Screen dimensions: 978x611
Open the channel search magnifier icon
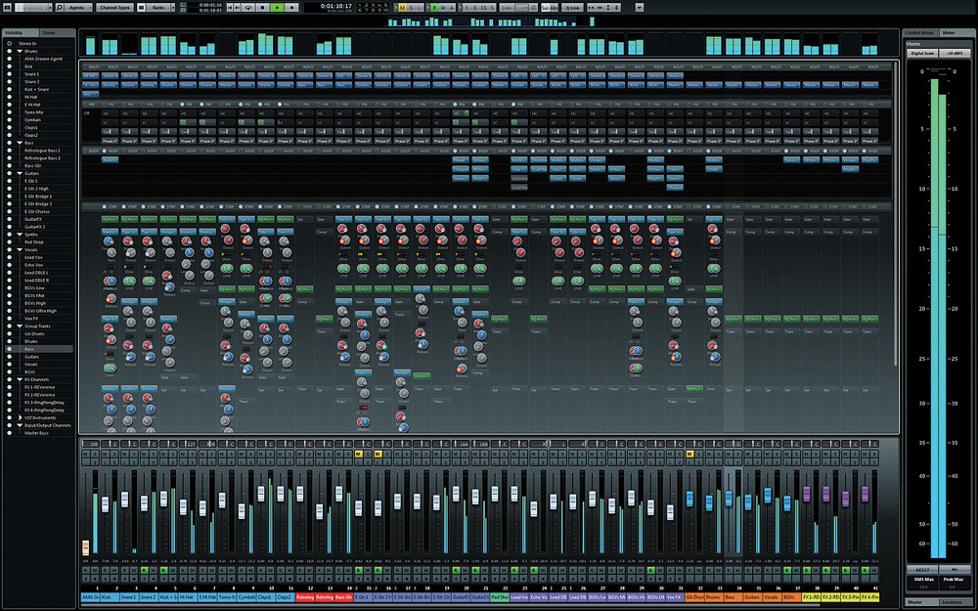coord(60,8)
